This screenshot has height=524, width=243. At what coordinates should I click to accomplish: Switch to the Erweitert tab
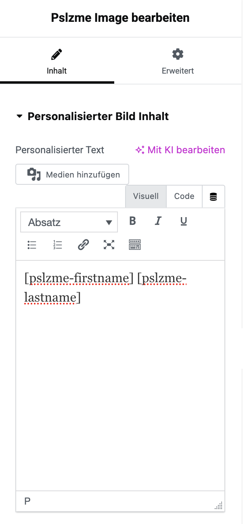[x=178, y=62]
